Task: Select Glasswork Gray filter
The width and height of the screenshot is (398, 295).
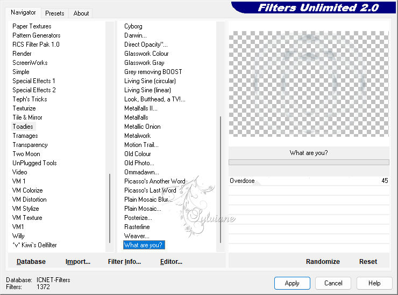Action: click(x=144, y=63)
